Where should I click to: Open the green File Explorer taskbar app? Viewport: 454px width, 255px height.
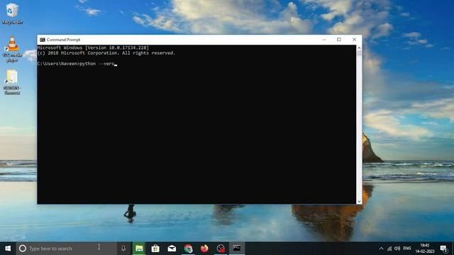(139, 249)
